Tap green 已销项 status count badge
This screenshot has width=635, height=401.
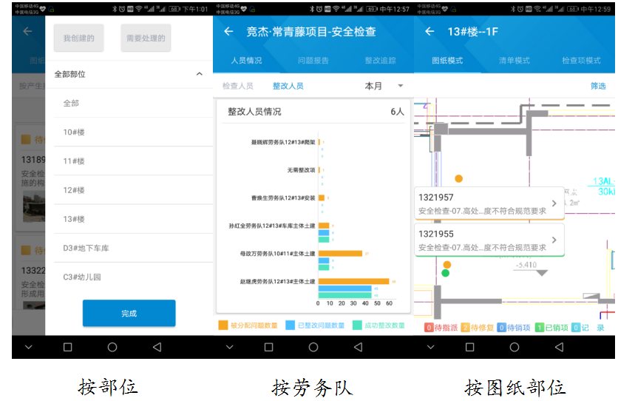[x=540, y=328]
